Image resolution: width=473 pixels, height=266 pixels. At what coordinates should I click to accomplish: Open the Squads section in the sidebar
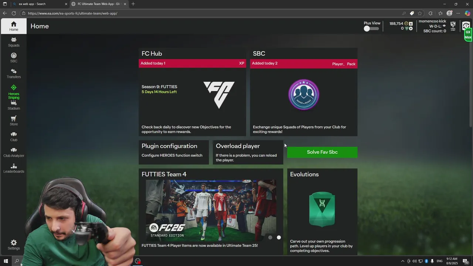click(x=14, y=42)
